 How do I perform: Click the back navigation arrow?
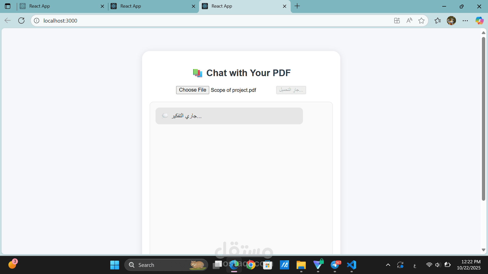pyautogui.click(x=8, y=21)
